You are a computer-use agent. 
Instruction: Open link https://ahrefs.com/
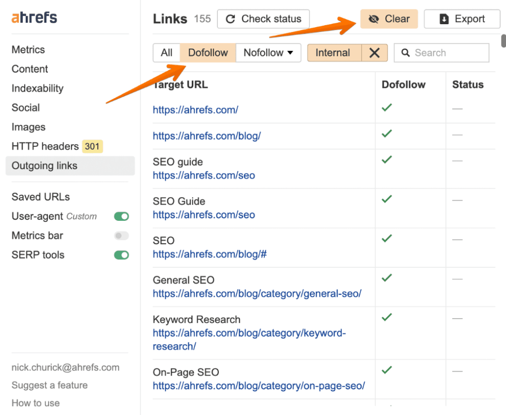pyautogui.click(x=196, y=110)
